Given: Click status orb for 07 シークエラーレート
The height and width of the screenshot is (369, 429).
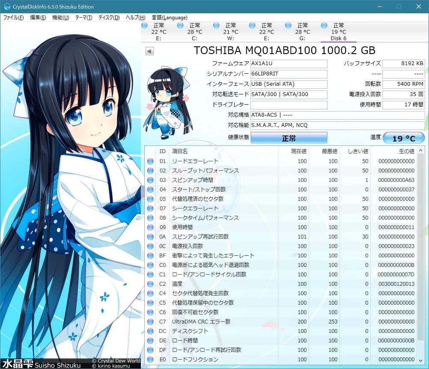Looking at the screenshot, I should (150, 209).
